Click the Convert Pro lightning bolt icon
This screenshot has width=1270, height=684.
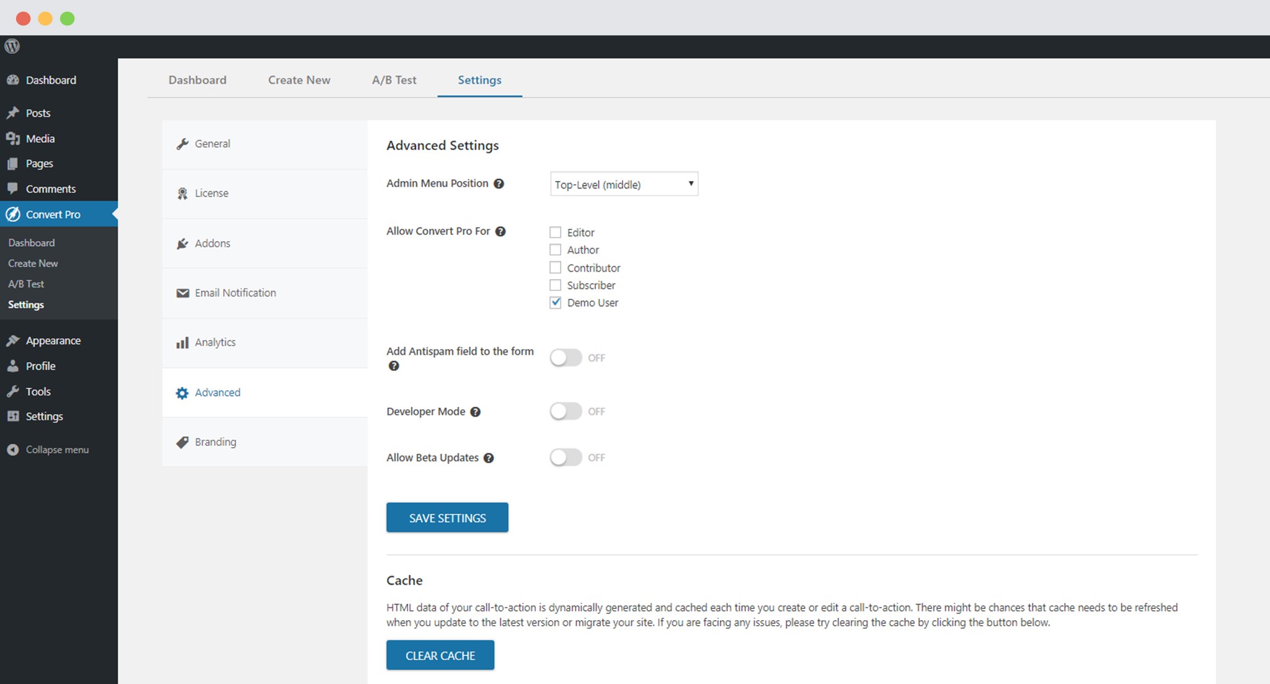point(12,214)
